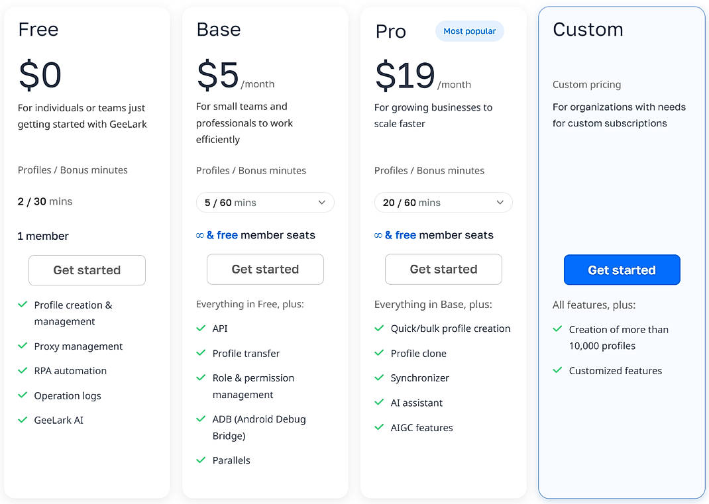Click the Custom pricing text
This screenshot has height=504, width=709.
[x=586, y=85]
